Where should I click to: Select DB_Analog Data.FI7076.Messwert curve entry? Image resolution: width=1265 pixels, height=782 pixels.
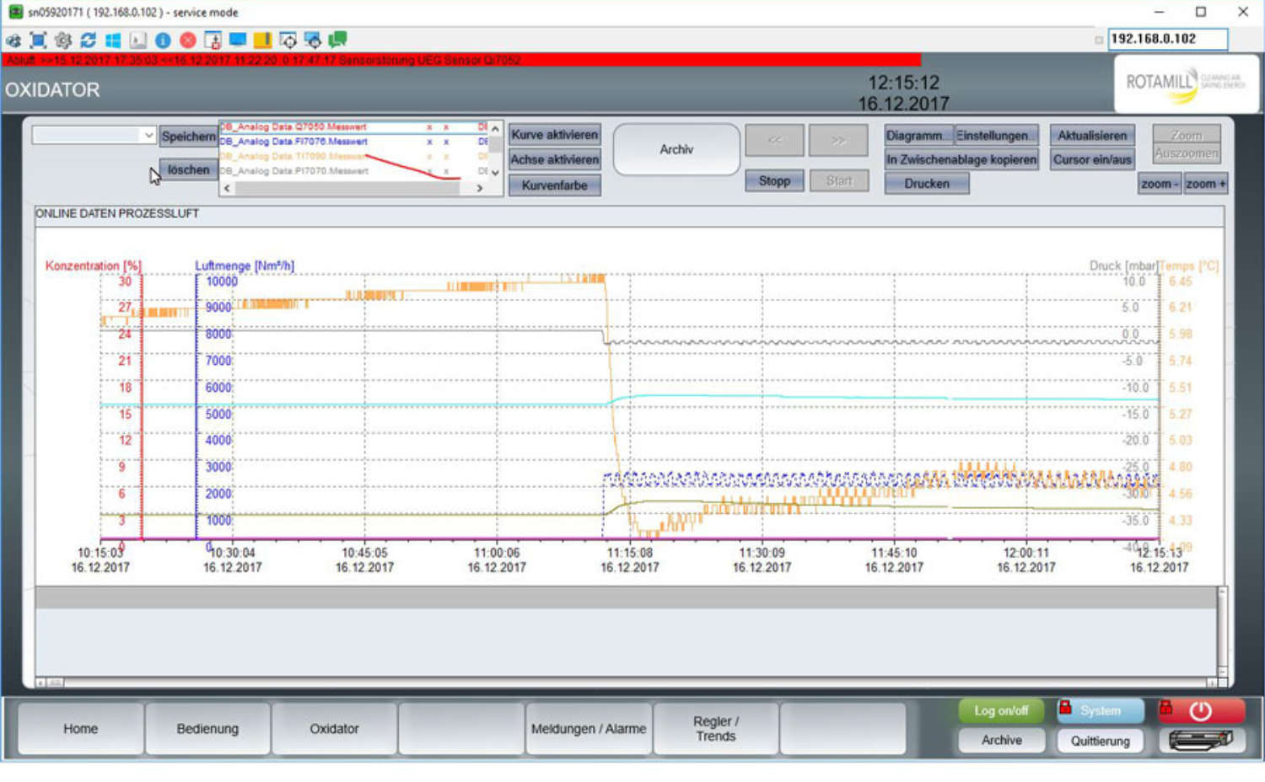pyautogui.click(x=294, y=142)
